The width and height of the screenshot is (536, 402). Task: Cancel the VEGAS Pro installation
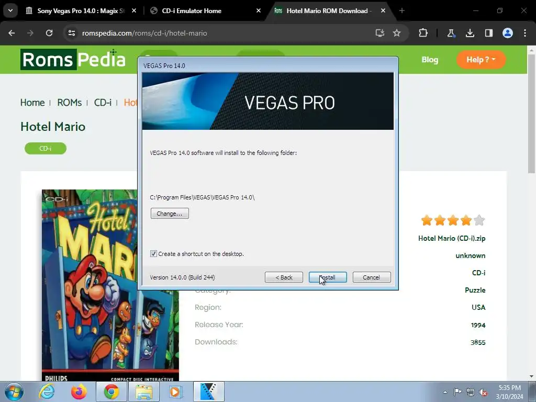coord(372,277)
